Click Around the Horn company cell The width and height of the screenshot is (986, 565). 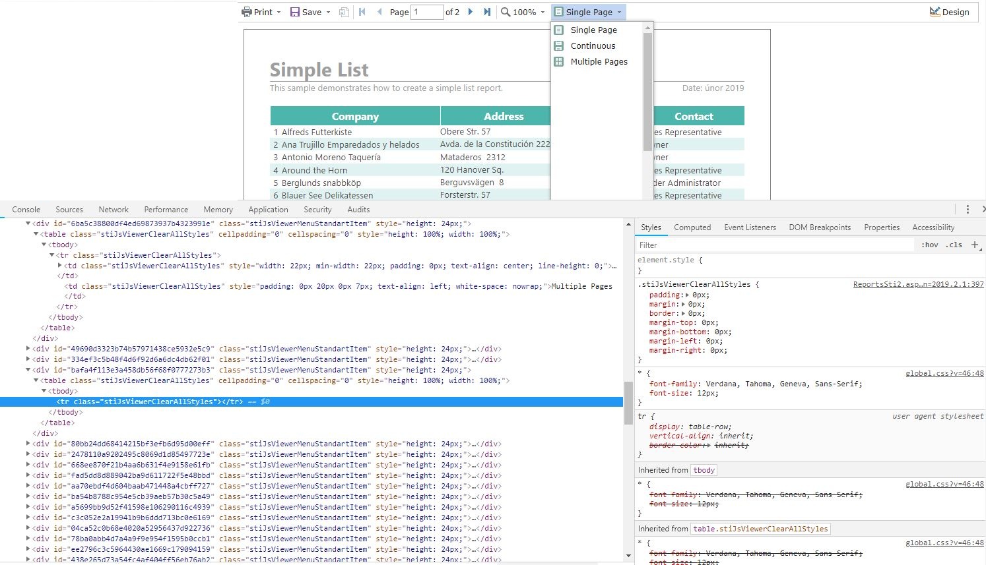(314, 170)
